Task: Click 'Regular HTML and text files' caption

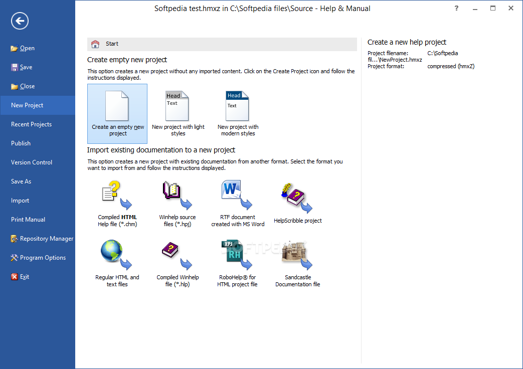Action: click(117, 281)
